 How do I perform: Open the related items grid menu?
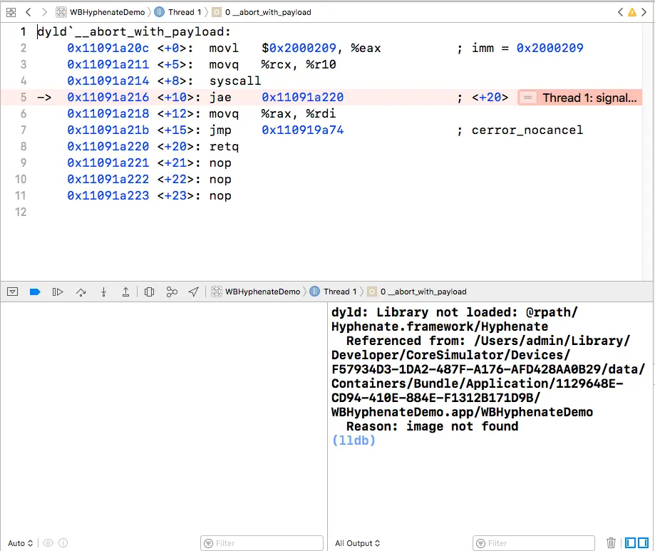click(x=11, y=13)
